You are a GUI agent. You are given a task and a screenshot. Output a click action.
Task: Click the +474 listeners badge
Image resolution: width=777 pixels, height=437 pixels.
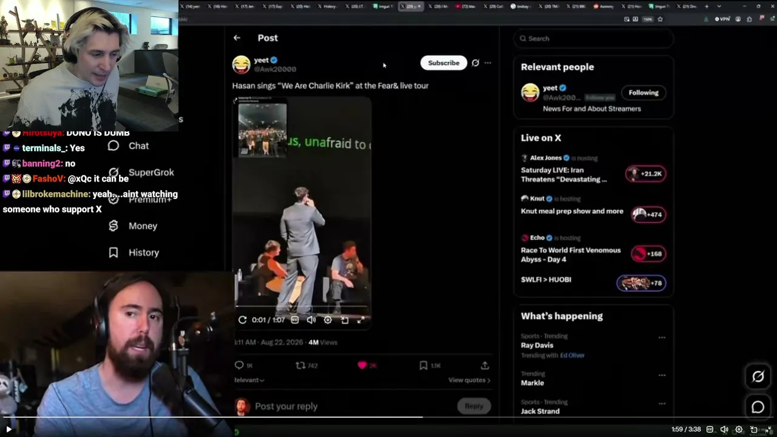click(648, 214)
